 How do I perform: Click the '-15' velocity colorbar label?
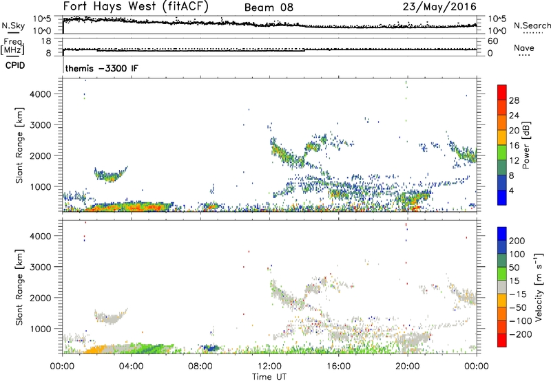[x=518, y=294]
